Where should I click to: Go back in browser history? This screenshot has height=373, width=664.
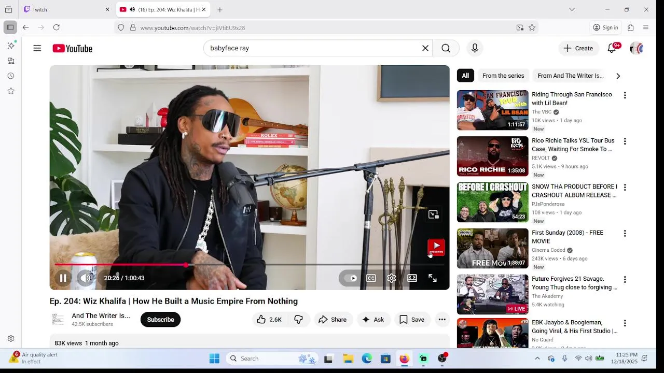(x=25, y=27)
